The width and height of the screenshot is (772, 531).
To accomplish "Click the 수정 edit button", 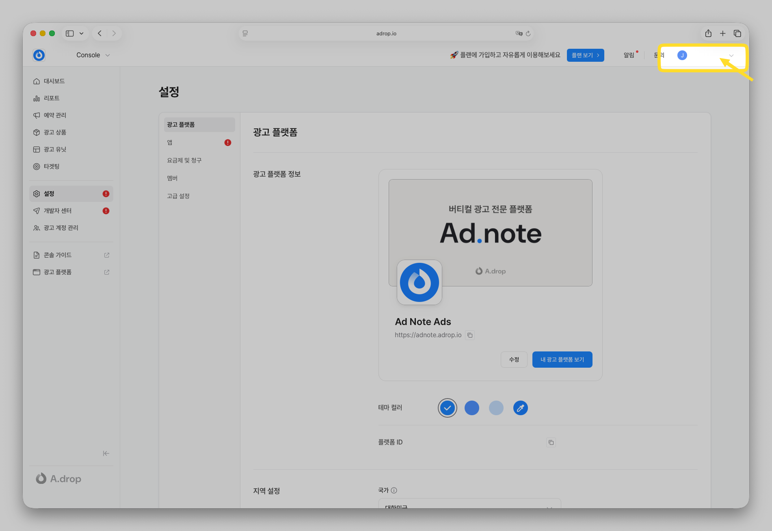I will pos(514,360).
